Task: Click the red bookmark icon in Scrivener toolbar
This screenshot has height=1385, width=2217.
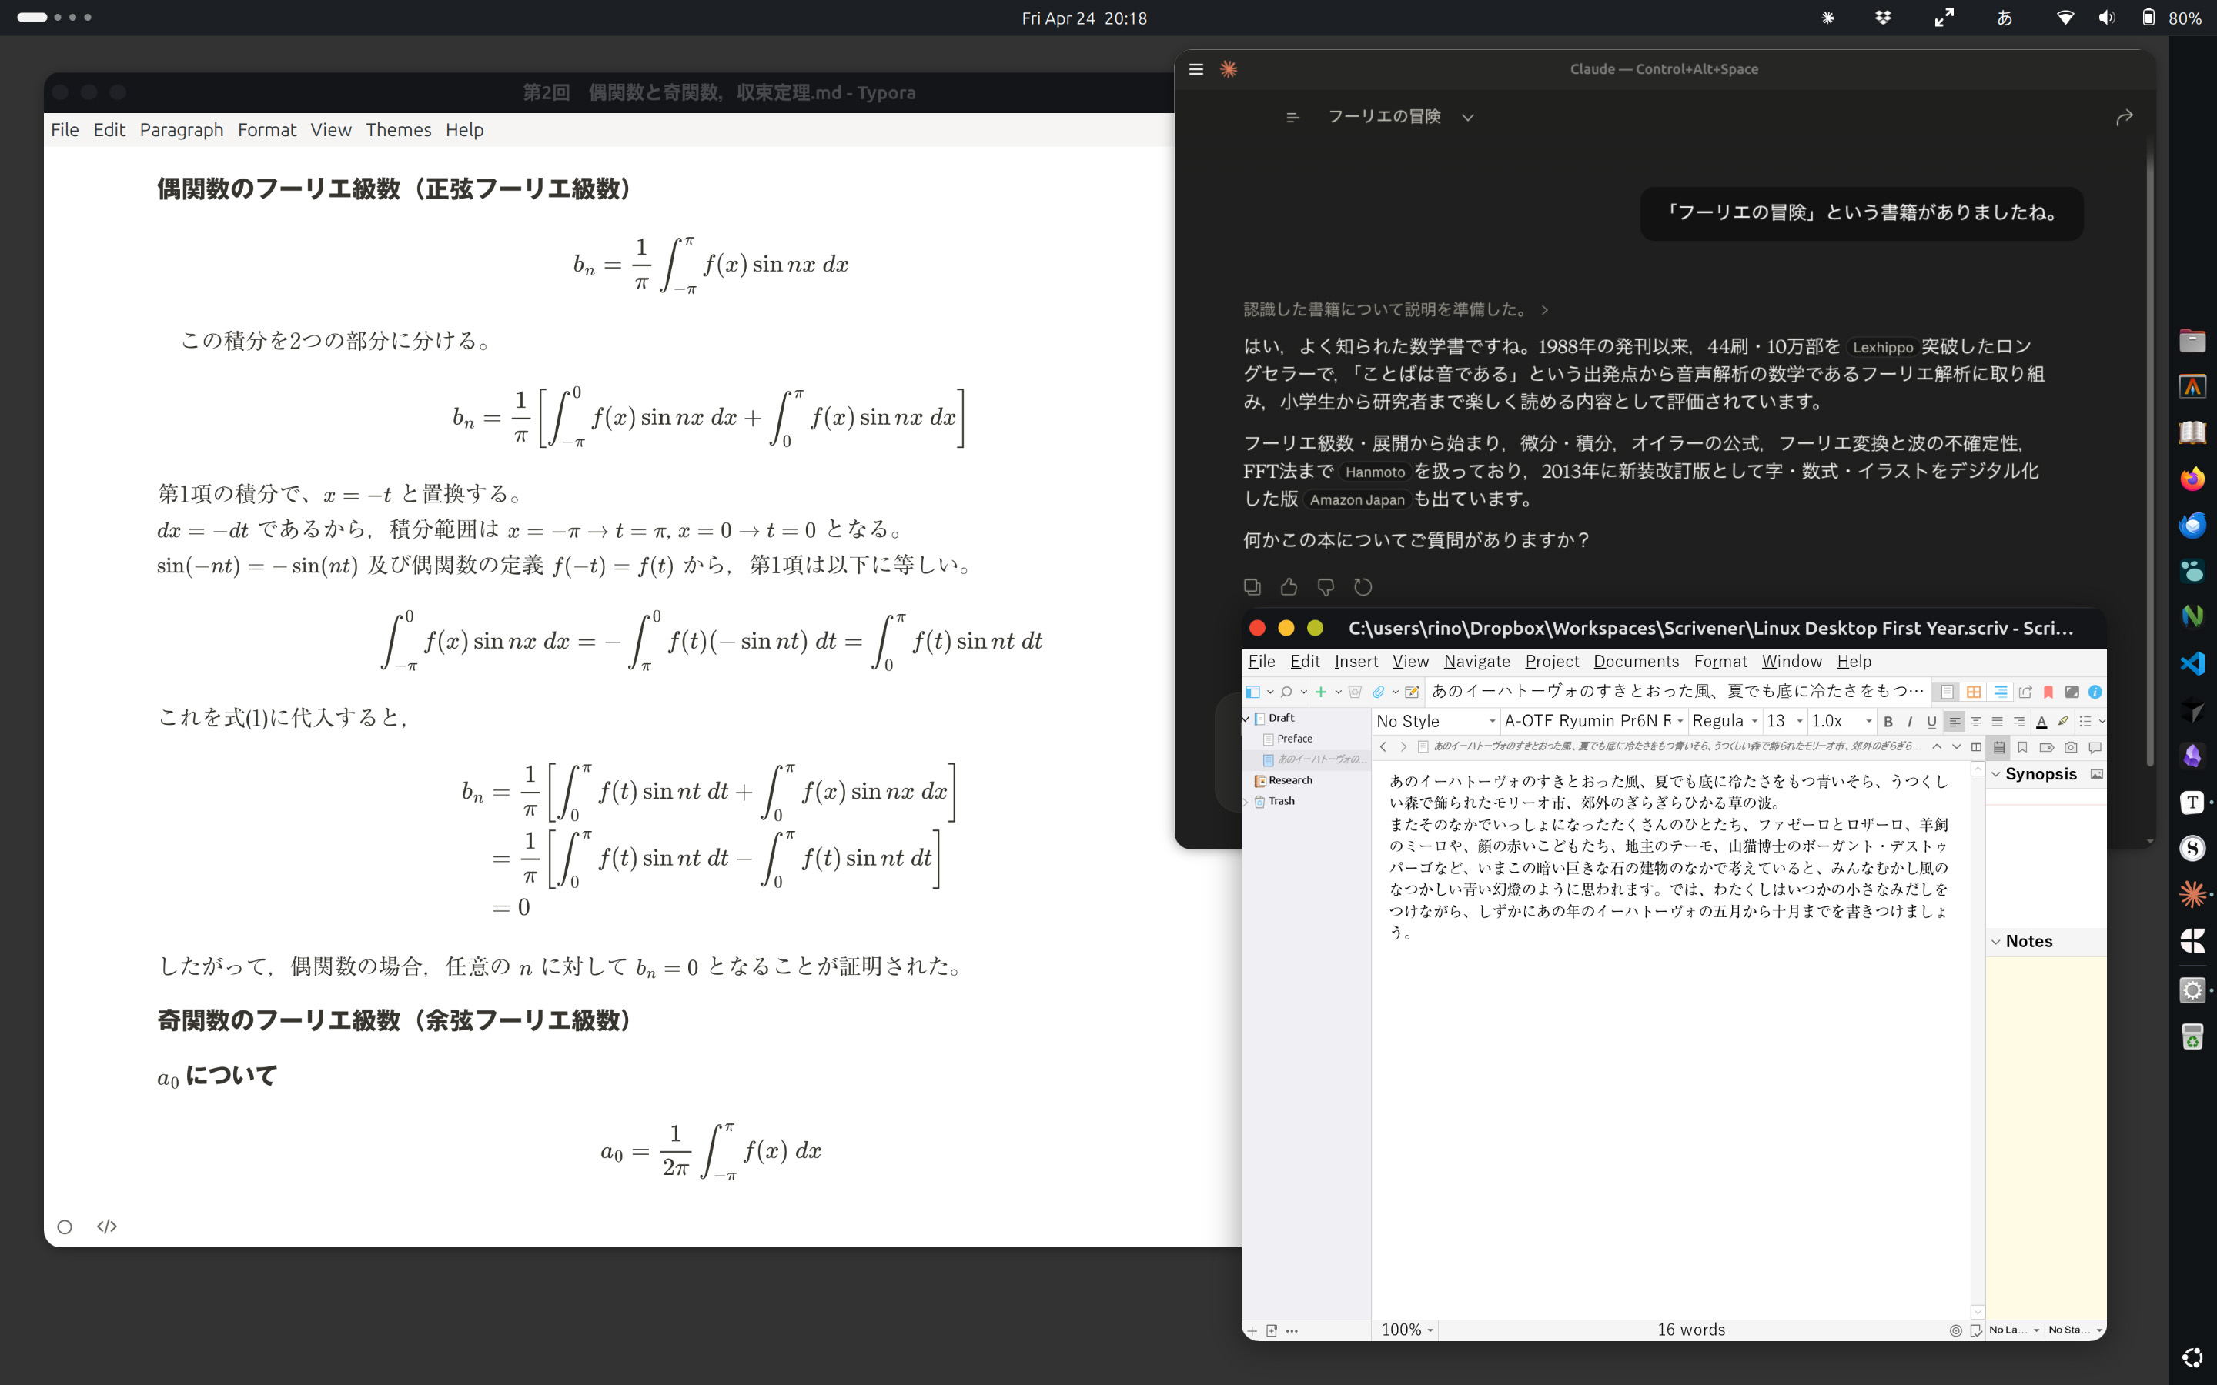Action: click(2048, 692)
